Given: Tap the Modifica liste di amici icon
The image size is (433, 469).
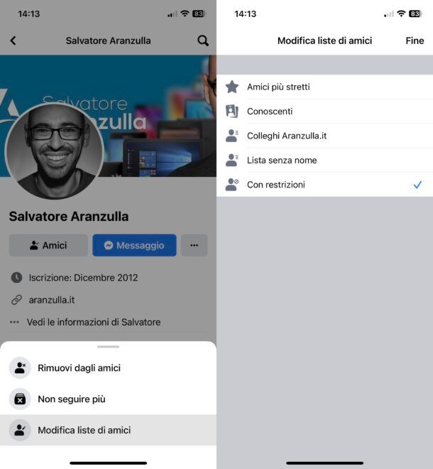Looking at the screenshot, I should point(20,430).
